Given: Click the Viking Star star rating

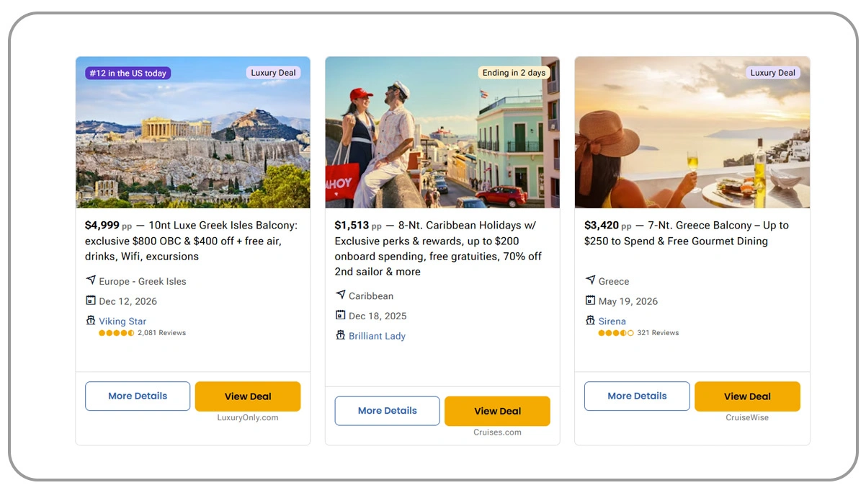Looking at the screenshot, I should (x=116, y=333).
